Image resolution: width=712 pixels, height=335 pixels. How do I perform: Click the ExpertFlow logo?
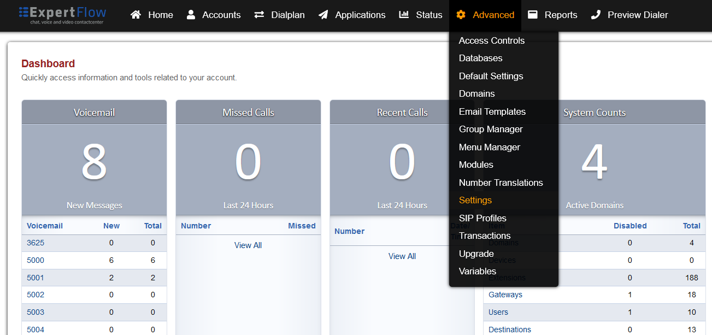[x=62, y=15]
